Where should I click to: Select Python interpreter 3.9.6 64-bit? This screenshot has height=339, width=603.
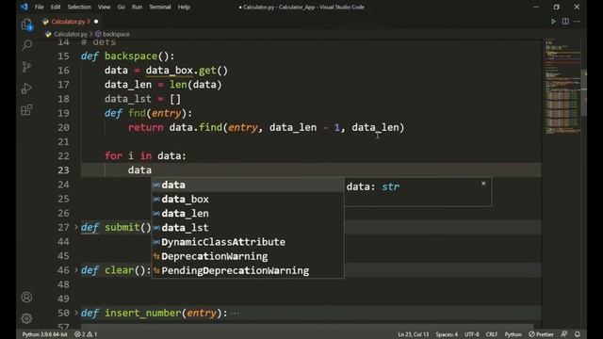pyautogui.click(x=44, y=334)
